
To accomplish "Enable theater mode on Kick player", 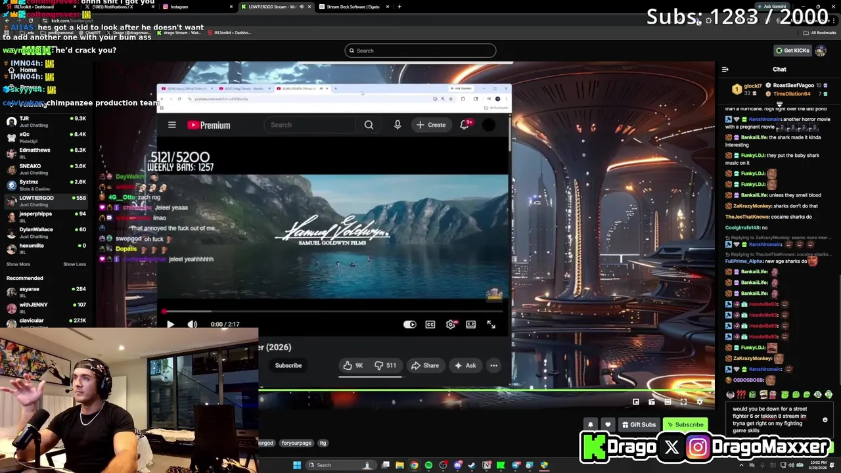I will tap(668, 401).
